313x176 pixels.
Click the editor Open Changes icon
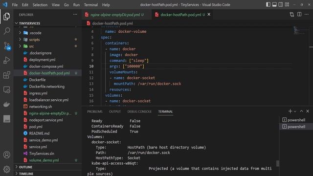(292, 14)
